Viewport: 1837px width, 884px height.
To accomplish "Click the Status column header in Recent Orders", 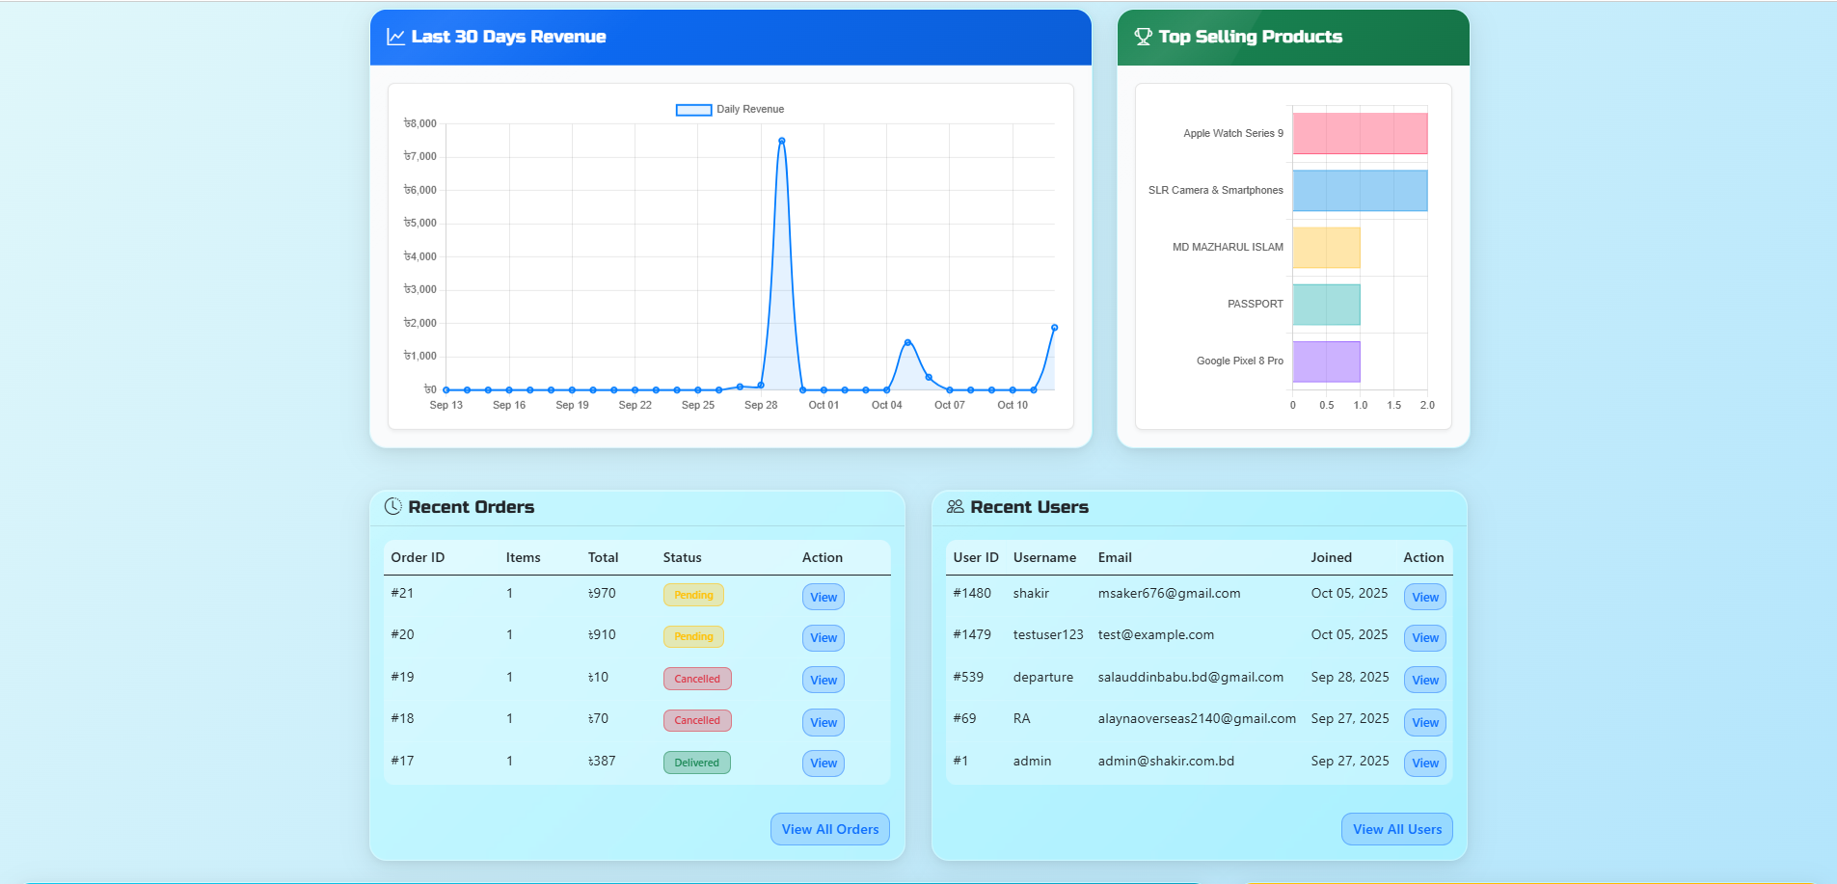I will pyautogui.click(x=682, y=557).
